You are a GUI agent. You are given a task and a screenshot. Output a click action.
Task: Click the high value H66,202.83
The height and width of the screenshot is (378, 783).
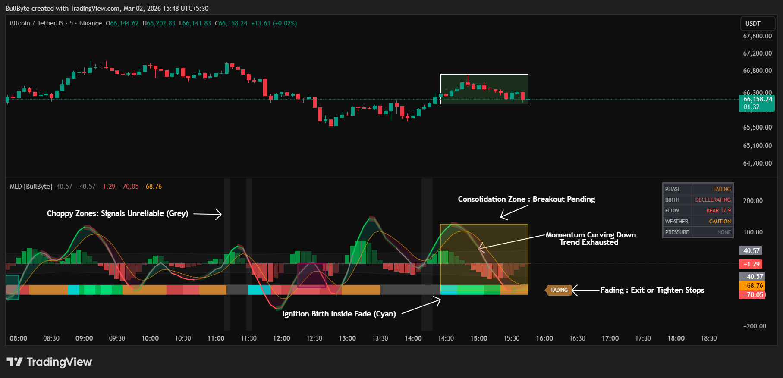pos(159,23)
